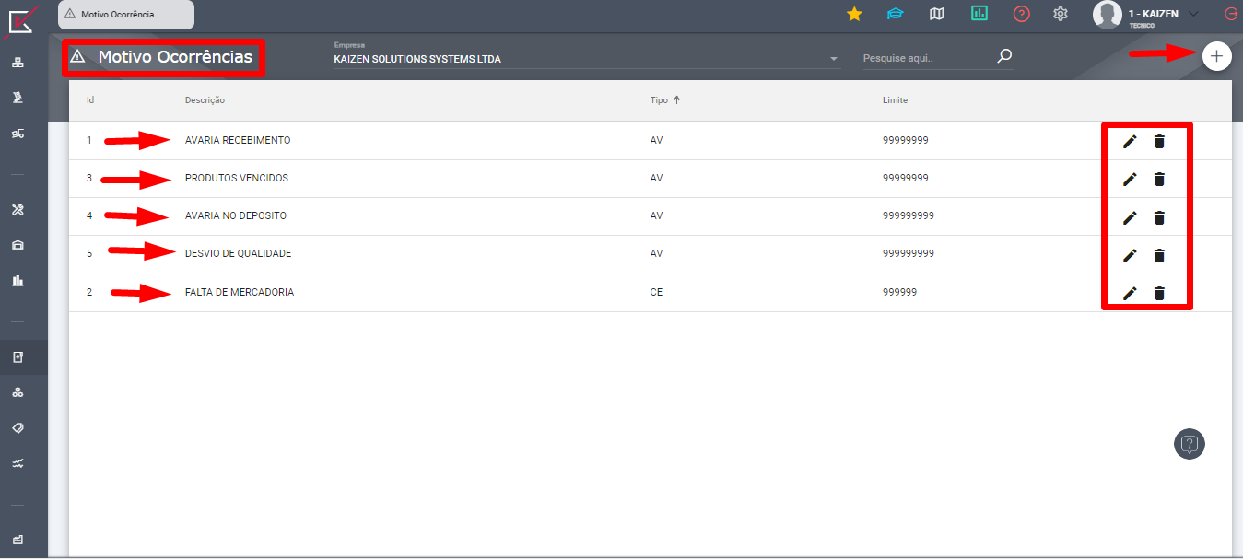This screenshot has width=1243, height=559.
Task: Open the crossed tools icon in the sidebar
Action: click(x=18, y=210)
